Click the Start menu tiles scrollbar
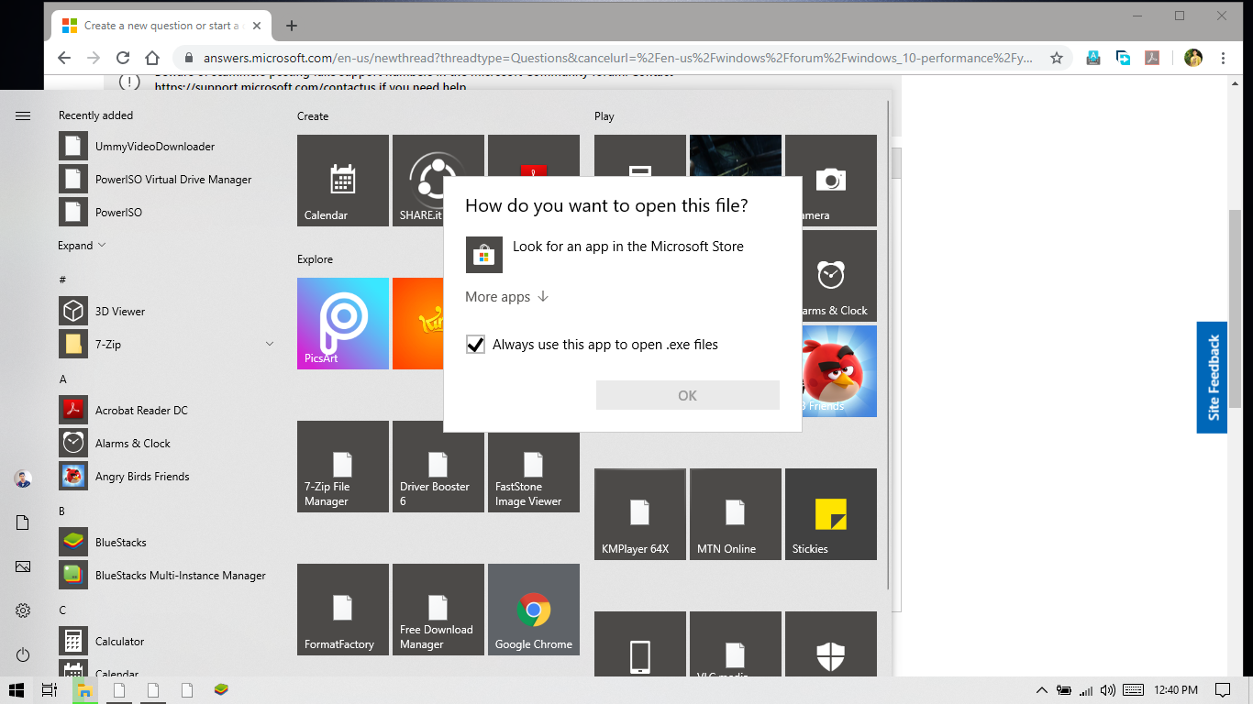This screenshot has height=704, width=1253. click(886, 346)
